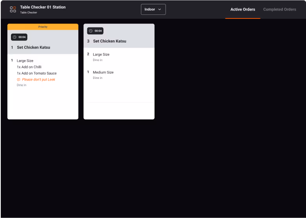Click quantity 3 in the second card header
This screenshot has height=218, width=306.
(x=88, y=41)
